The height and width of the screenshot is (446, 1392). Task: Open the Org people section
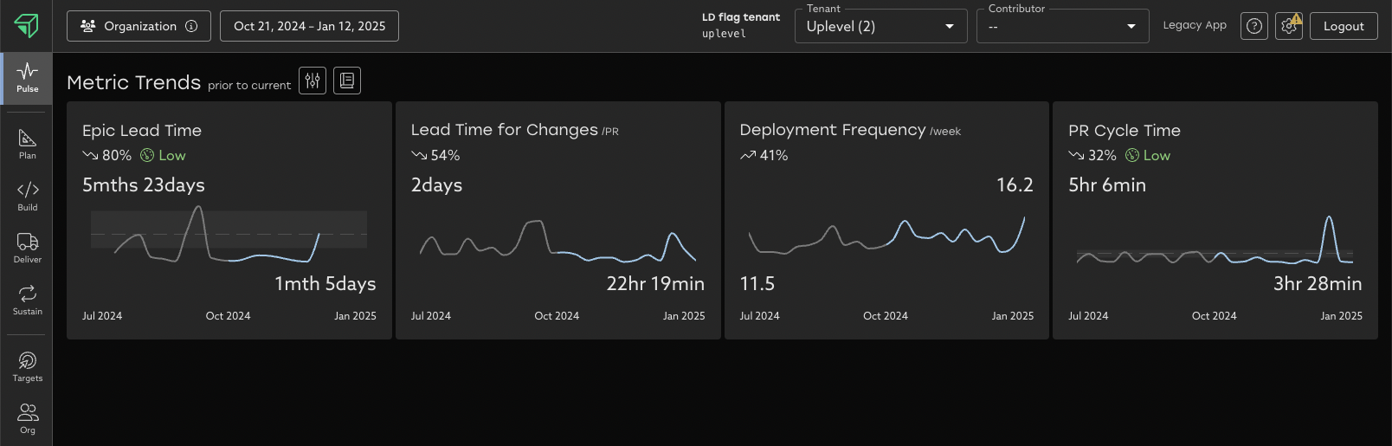point(28,418)
